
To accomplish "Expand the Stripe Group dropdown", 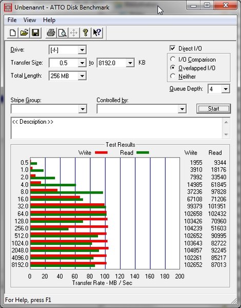I will [x=83, y=109].
